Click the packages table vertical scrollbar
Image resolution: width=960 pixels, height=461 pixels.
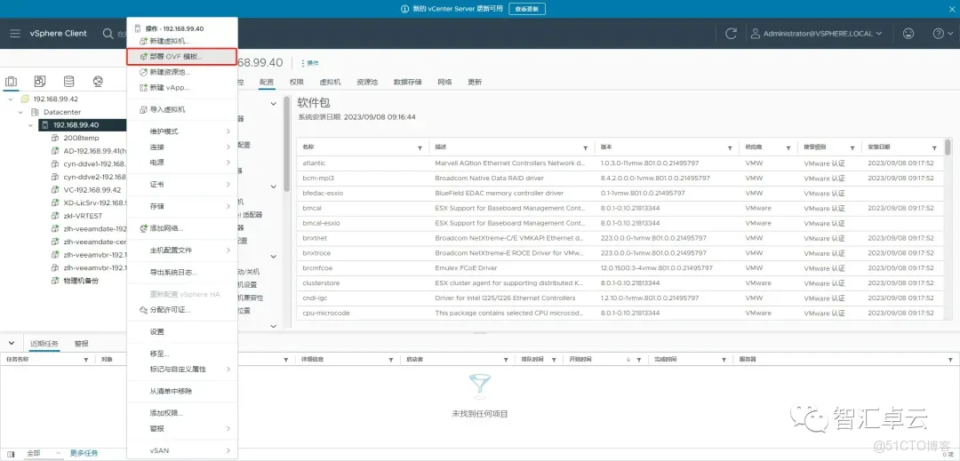pyautogui.click(x=948, y=148)
